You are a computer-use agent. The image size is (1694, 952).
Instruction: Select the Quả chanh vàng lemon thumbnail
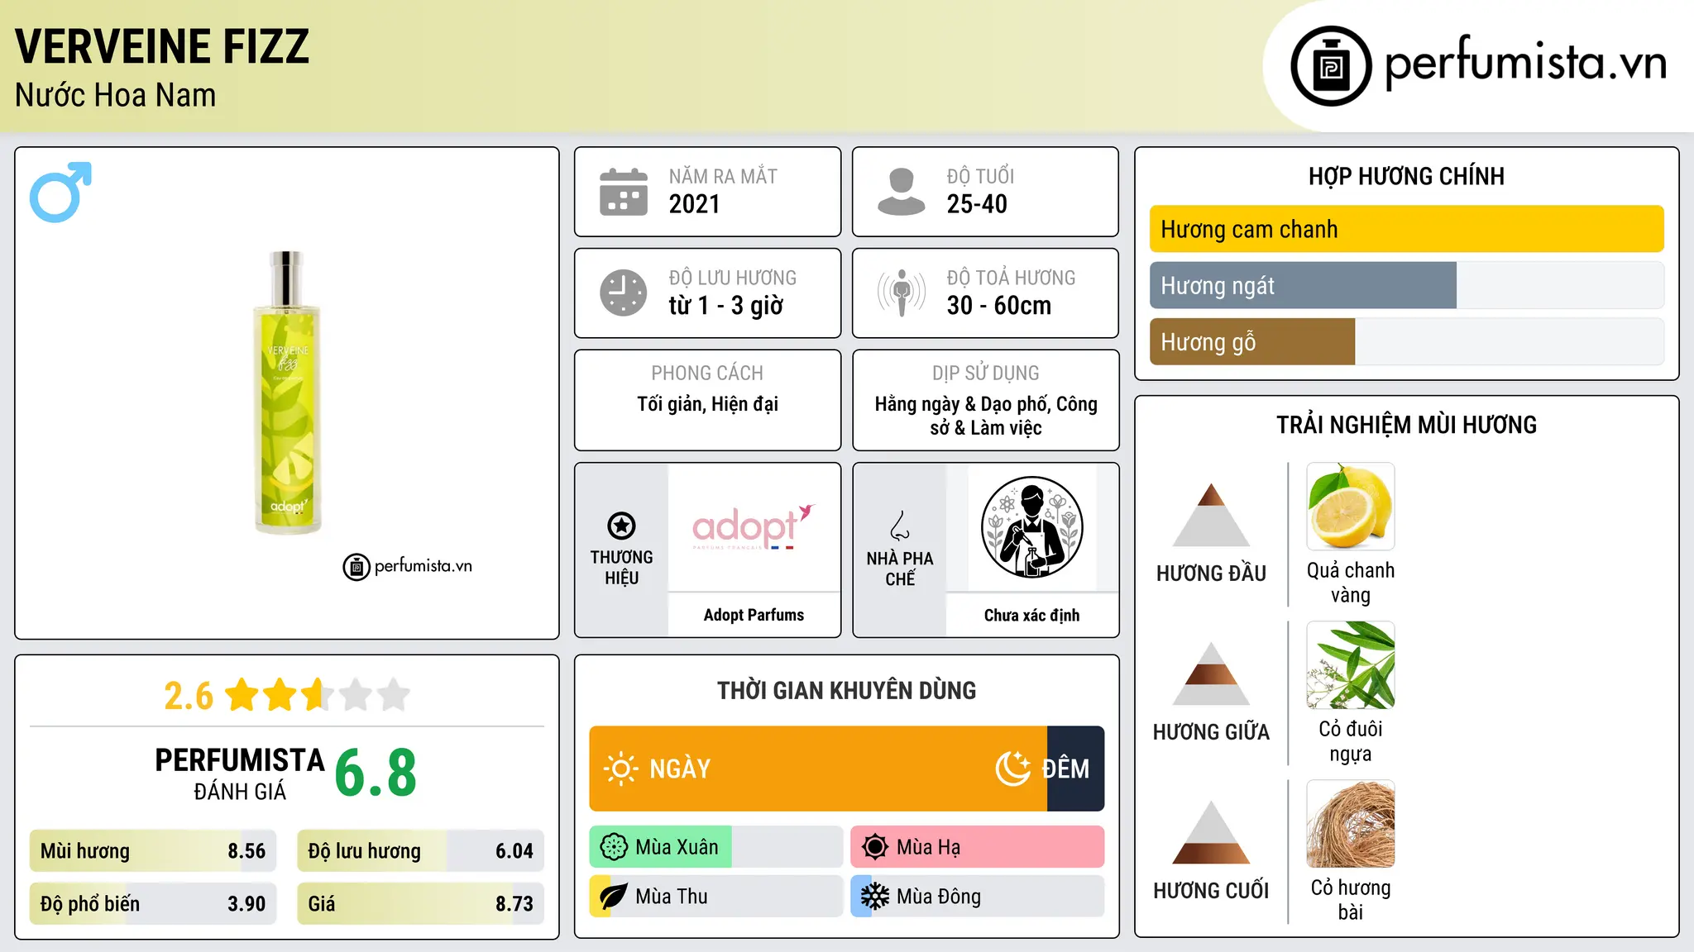click(x=1350, y=506)
